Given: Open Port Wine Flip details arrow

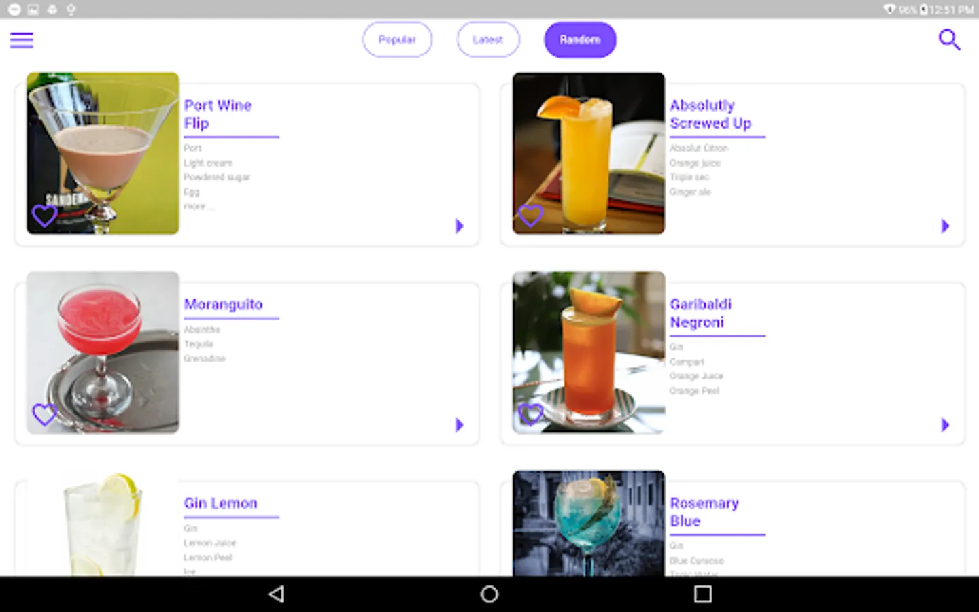Looking at the screenshot, I should click(460, 226).
